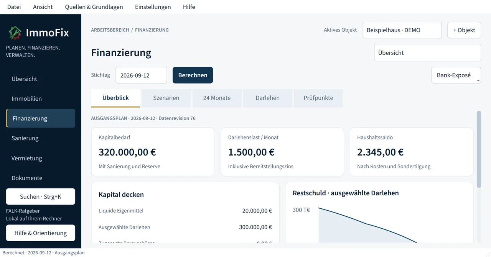Image resolution: width=491 pixels, height=257 pixels.
Task: Click the vertical scrollbar thumb
Action: pyautogui.click(x=478, y=149)
